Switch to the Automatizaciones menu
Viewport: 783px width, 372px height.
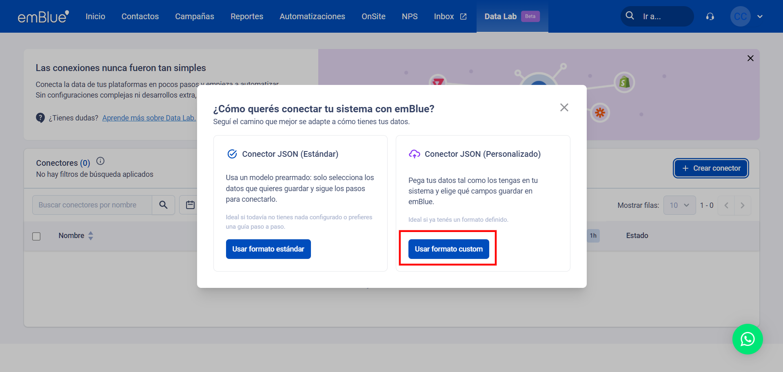312,17
